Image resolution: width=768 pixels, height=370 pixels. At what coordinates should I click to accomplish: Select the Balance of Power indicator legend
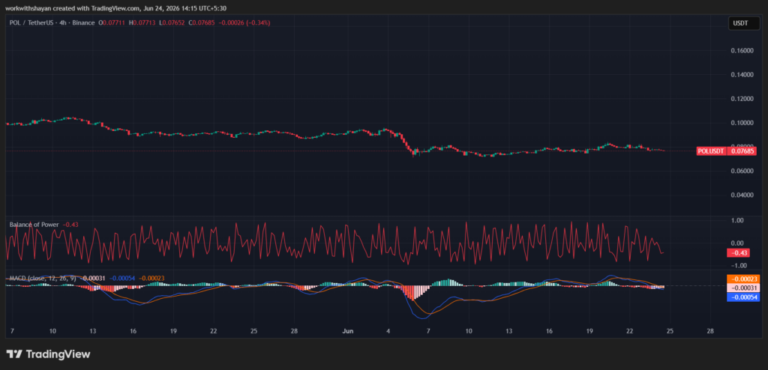[34, 225]
